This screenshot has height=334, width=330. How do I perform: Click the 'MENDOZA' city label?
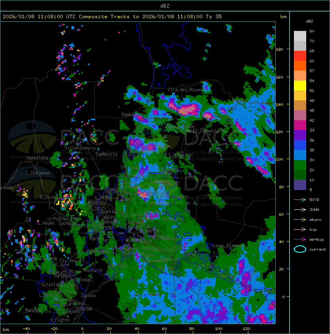click(x=96, y=203)
